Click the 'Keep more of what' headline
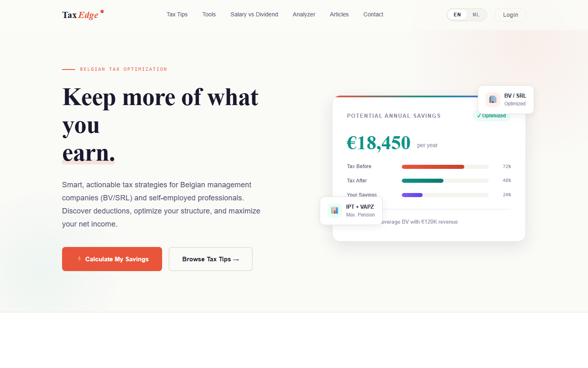This screenshot has height=368, width=588. click(160, 97)
